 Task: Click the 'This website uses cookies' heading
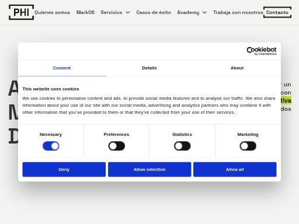click(51, 89)
